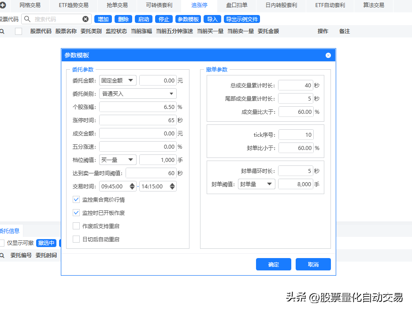The height and width of the screenshot is (311, 412).
Task: Clear the stock code search field
Action: [x=85, y=19]
